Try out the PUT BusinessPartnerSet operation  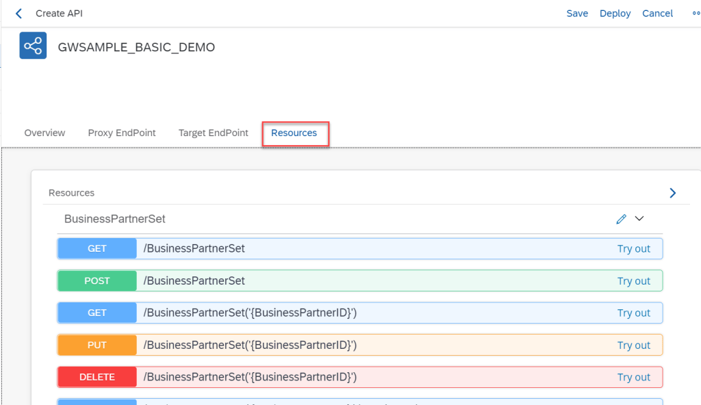click(x=633, y=345)
